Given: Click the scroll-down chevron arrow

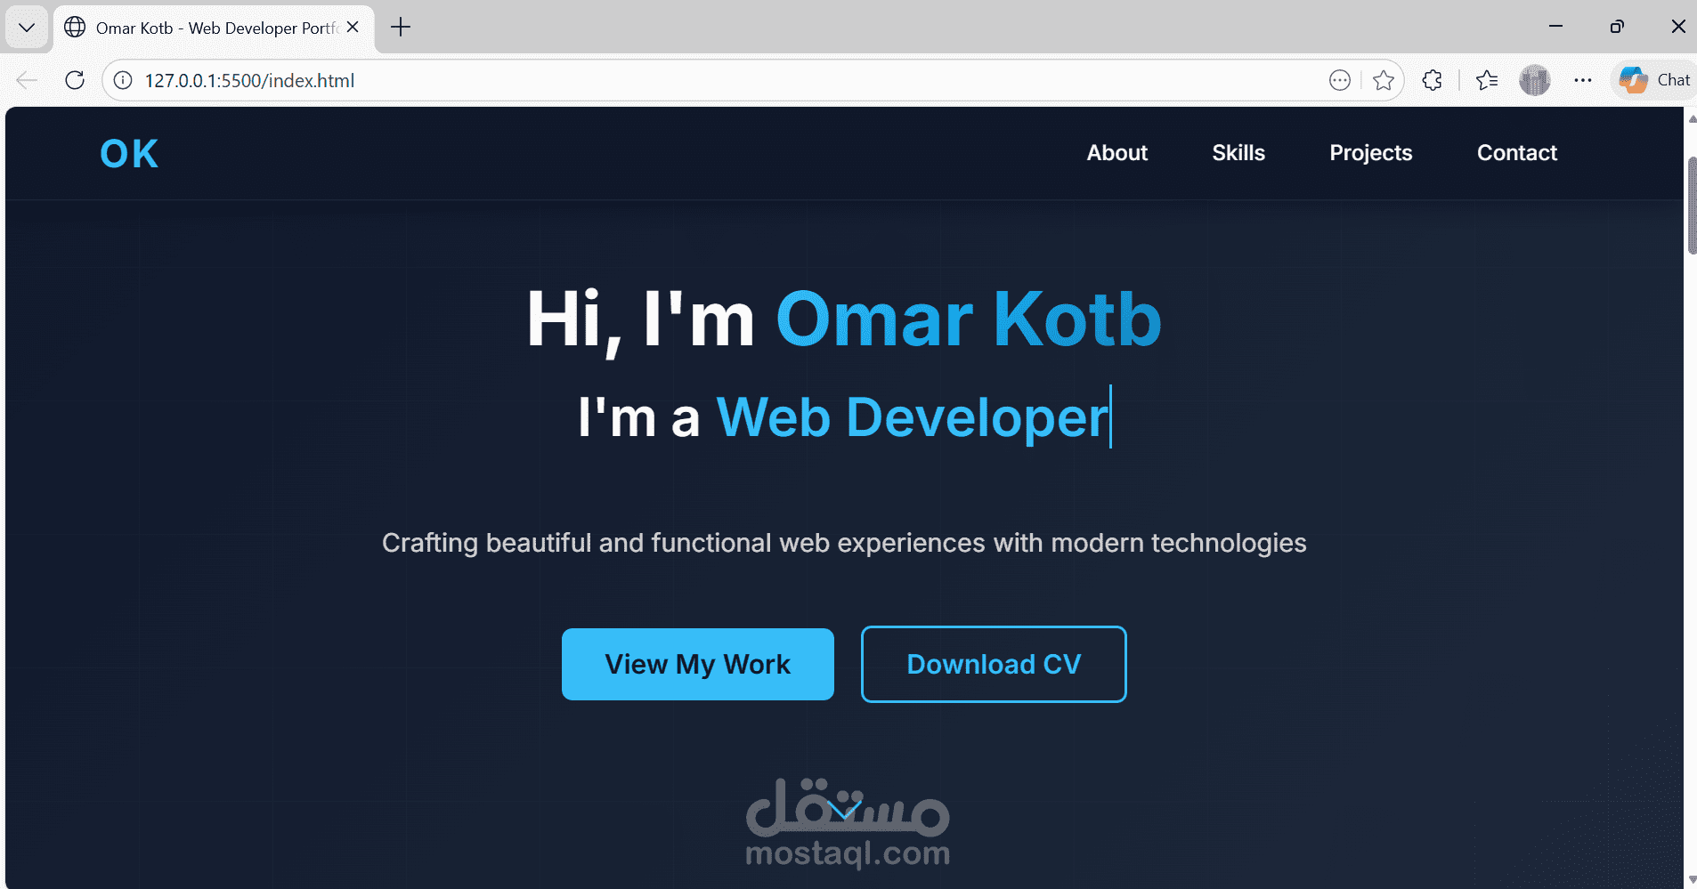Looking at the screenshot, I should [843, 810].
